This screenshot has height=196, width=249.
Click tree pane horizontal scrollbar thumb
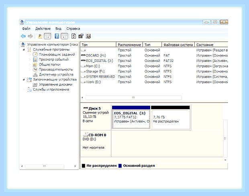(45, 166)
